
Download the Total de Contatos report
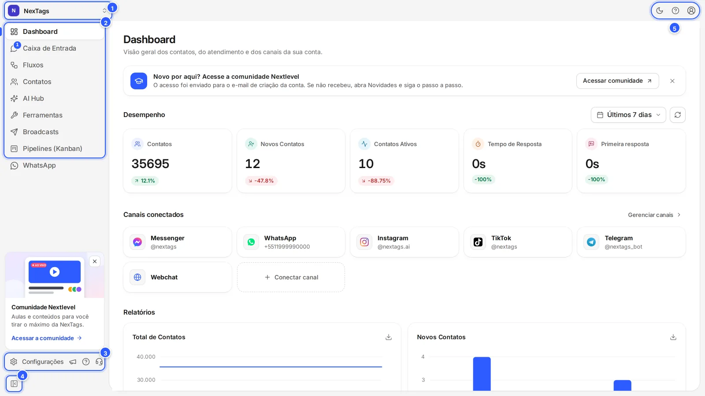[x=389, y=337]
